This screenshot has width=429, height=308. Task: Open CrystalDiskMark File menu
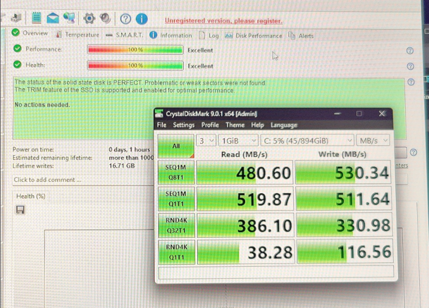[x=161, y=125]
